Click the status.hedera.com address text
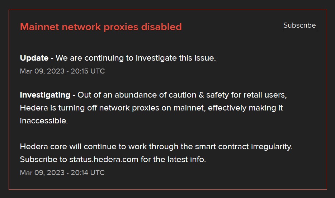 point(104,160)
